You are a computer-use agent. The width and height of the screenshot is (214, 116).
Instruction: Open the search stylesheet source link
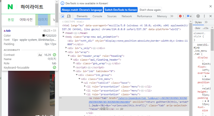(203, 45)
